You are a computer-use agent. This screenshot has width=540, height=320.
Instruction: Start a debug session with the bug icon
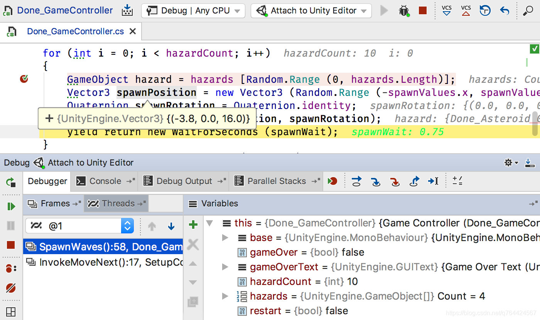pos(404,11)
